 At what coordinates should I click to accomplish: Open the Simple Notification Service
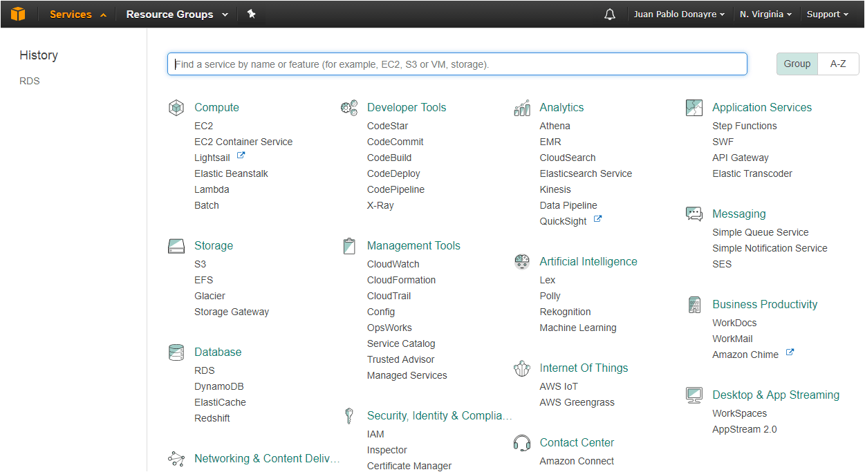tap(770, 248)
